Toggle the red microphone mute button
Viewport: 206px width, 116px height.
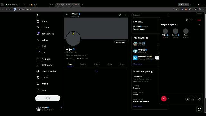pos(164,99)
